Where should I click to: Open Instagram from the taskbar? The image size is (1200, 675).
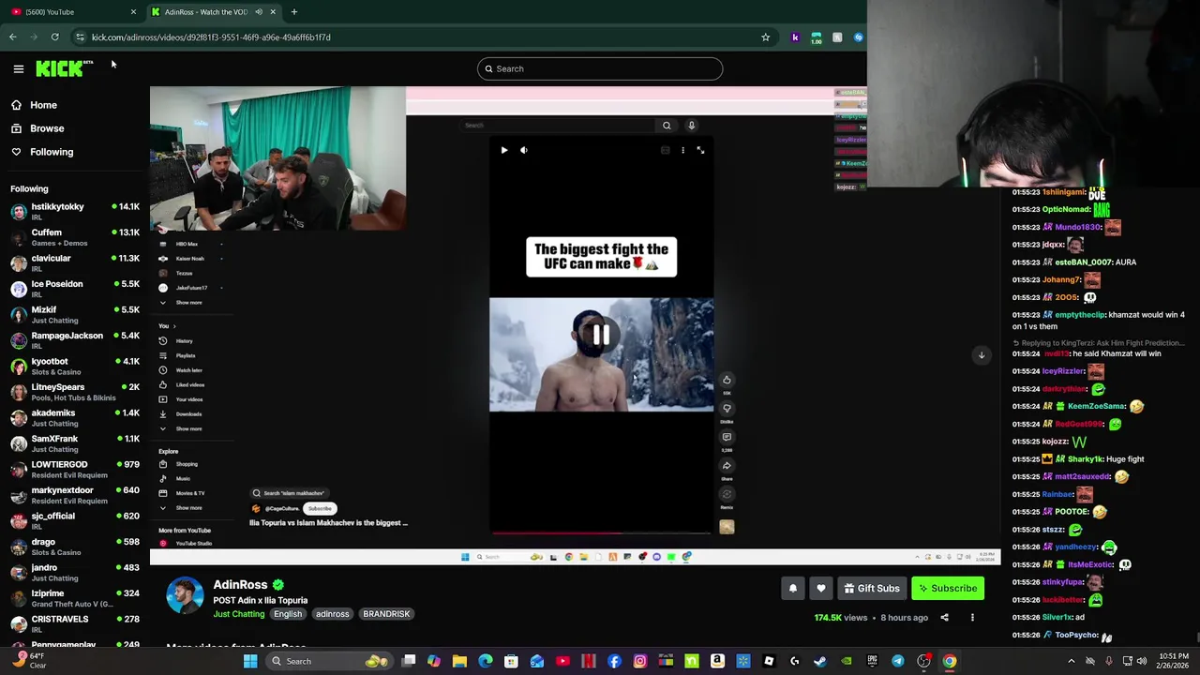point(640,662)
